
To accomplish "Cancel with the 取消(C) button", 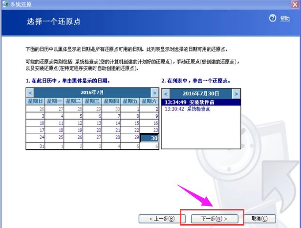I will point(258,218).
